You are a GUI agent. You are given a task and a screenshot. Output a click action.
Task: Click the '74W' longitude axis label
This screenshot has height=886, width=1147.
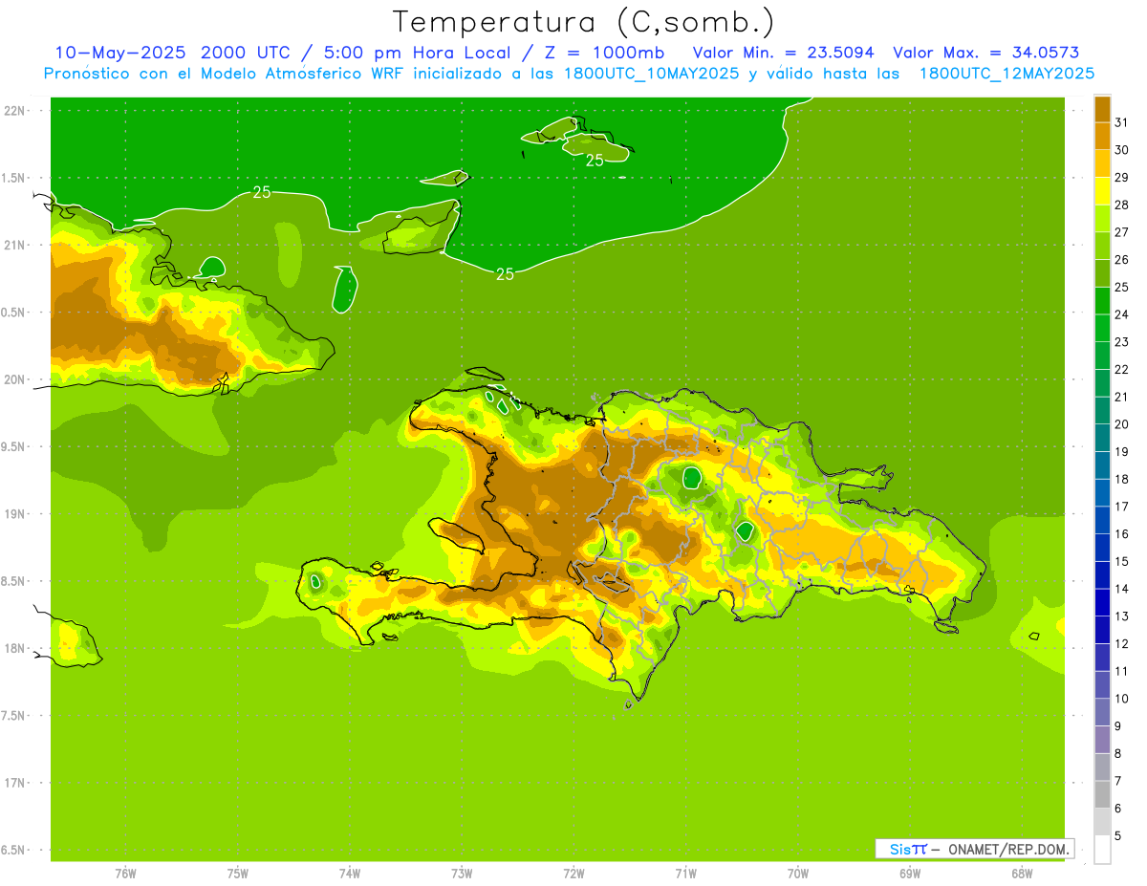pos(350,874)
